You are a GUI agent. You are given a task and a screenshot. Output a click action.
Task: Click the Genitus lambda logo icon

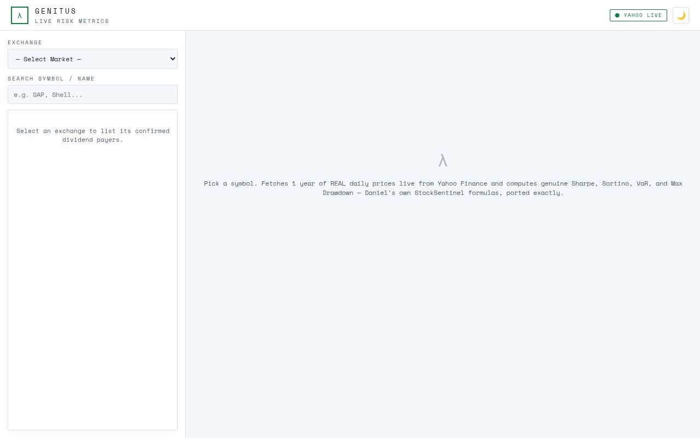(x=20, y=15)
